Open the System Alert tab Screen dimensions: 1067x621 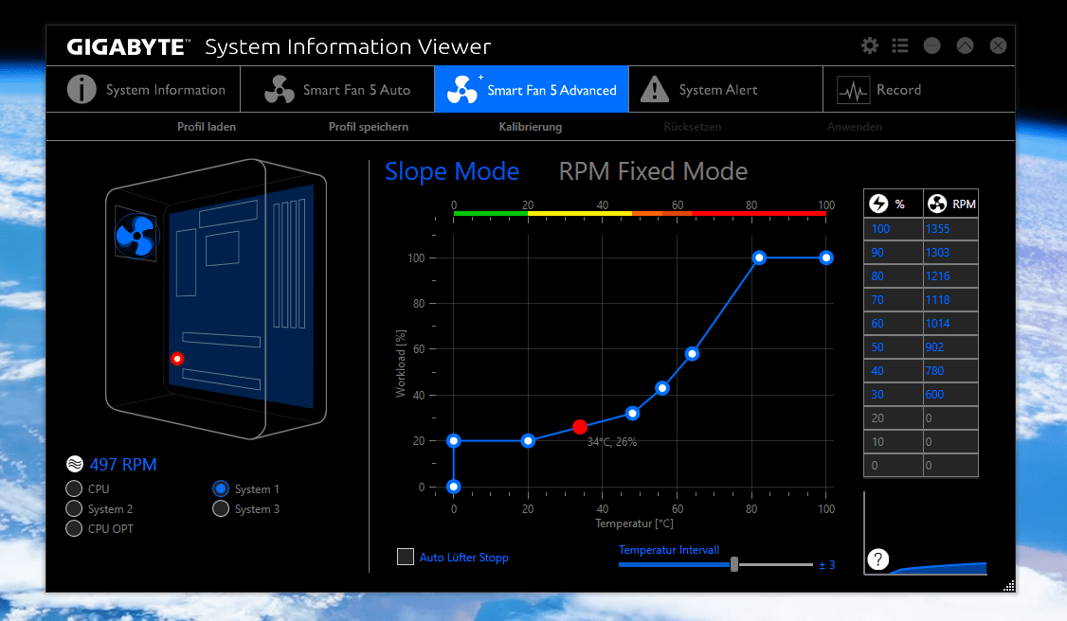coord(726,89)
